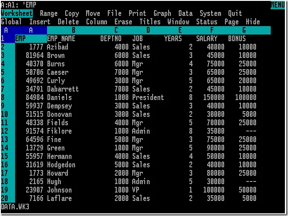Select the VP job cell
Screen dimensions: 288x216
tap(136, 190)
